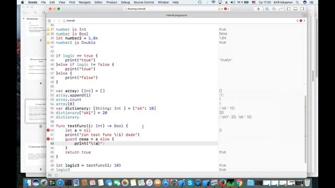Click result '["ok1": 20, "ok": 10]' in sidebar
The height and width of the screenshot is (188, 335).
(x=236, y=117)
